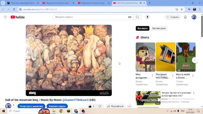This screenshot has width=203, height=114.
Task: Reload the page in Chrome
Action: click(14, 9)
